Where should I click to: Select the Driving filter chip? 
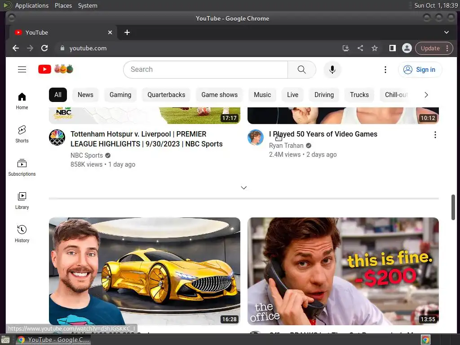point(324,95)
